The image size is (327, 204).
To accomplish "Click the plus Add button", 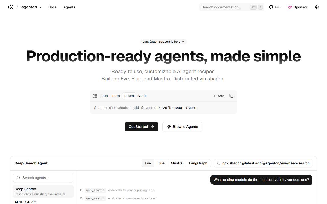I will pos(218,96).
